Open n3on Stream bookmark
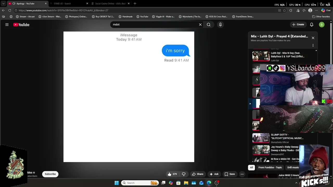 [x=50, y=17]
